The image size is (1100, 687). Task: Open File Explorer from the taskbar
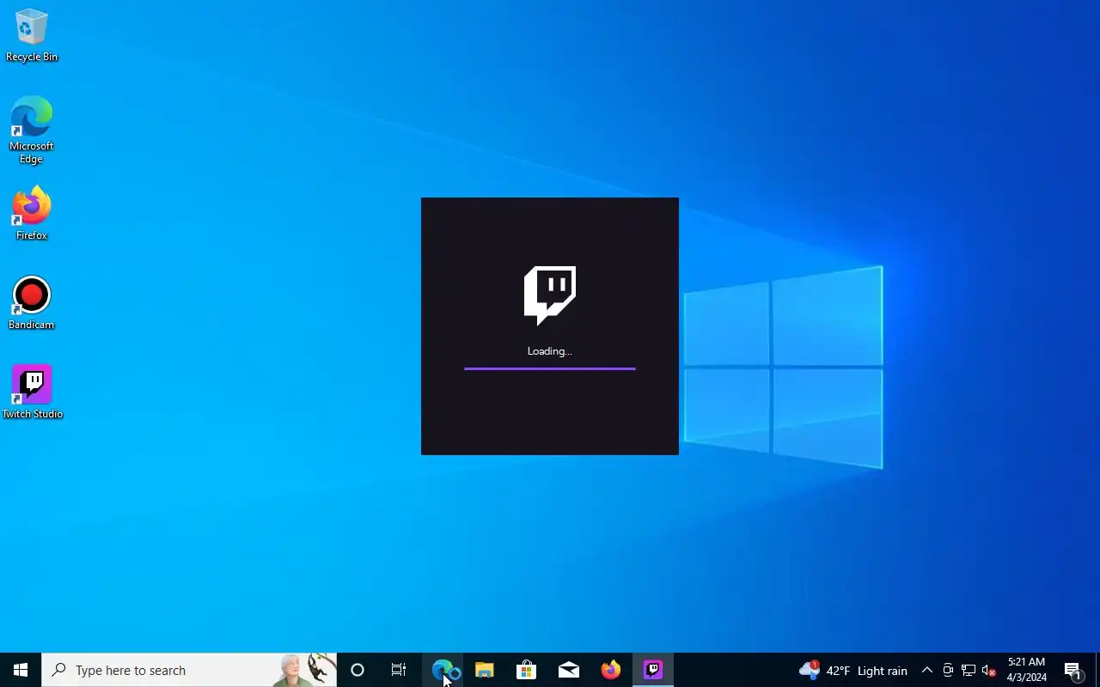pyautogui.click(x=485, y=670)
